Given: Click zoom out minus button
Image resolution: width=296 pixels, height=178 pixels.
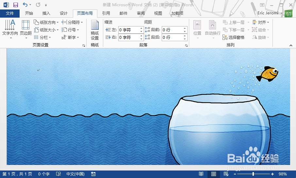Looking at the screenshot, I should pyautogui.click(x=235, y=174).
